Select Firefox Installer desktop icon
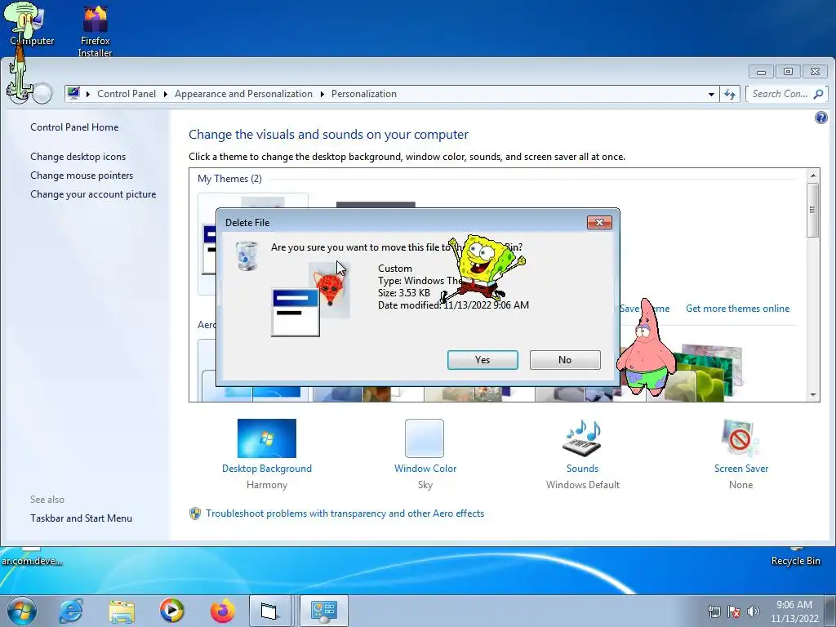The image size is (836, 627). [x=96, y=31]
